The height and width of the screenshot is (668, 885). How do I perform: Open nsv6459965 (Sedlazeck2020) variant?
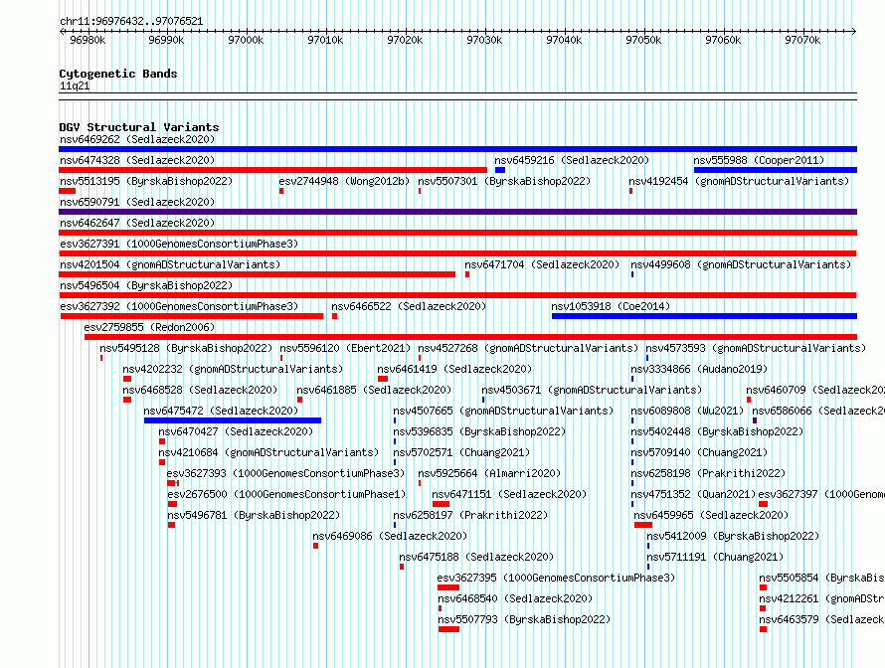click(711, 515)
